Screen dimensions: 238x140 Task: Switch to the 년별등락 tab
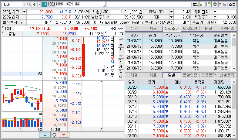click(227, 75)
